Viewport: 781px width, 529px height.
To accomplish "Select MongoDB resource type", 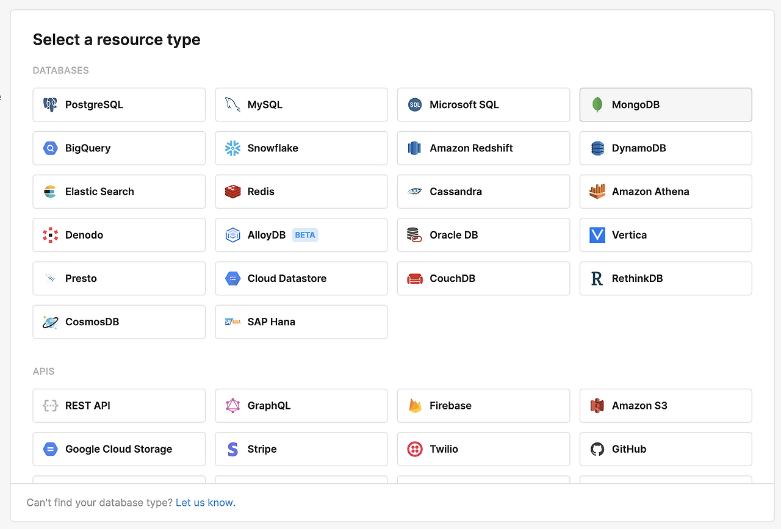I will [x=665, y=105].
